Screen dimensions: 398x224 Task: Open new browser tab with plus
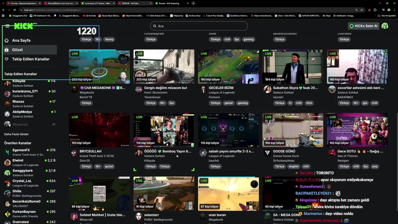193,3
